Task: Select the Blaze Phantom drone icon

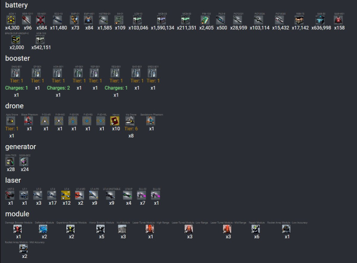Action: [28, 120]
